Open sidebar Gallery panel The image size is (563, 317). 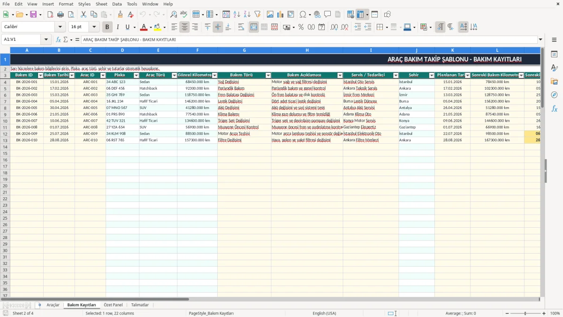click(554, 81)
